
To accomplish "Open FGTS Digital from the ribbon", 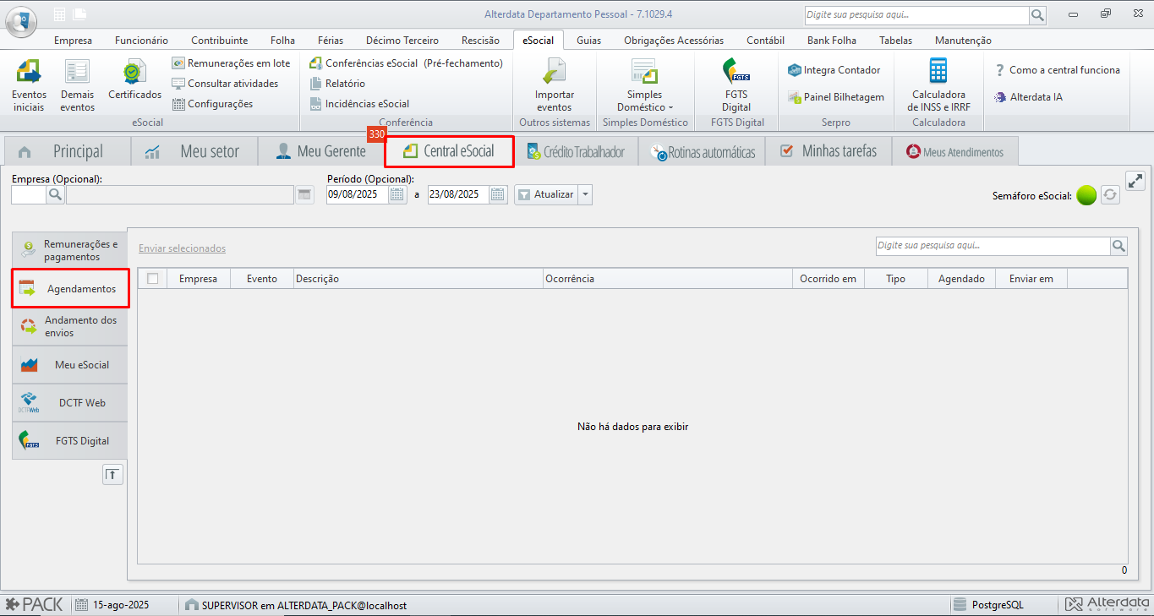I will 736,85.
